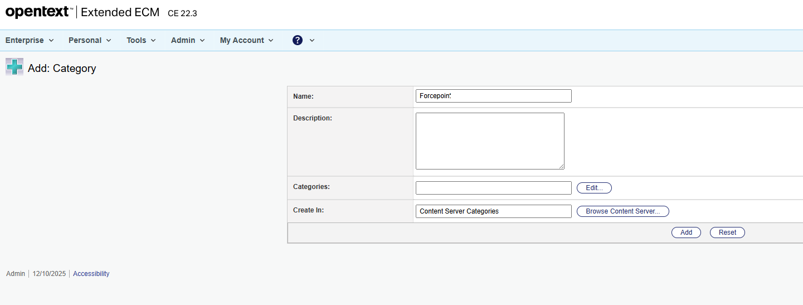This screenshot has width=803, height=305.
Task: Expand the chevron beside the help icon
Action: point(312,41)
